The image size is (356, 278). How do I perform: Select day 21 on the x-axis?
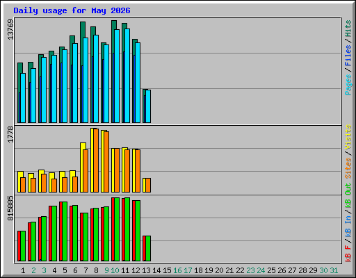coord(229,270)
